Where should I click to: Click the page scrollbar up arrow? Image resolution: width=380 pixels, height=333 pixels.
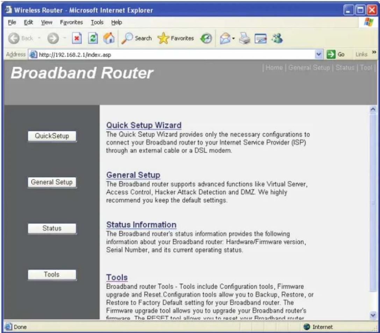(x=373, y=109)
